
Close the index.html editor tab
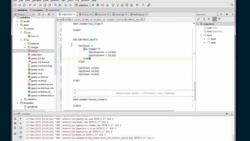[x=74, y=14]
